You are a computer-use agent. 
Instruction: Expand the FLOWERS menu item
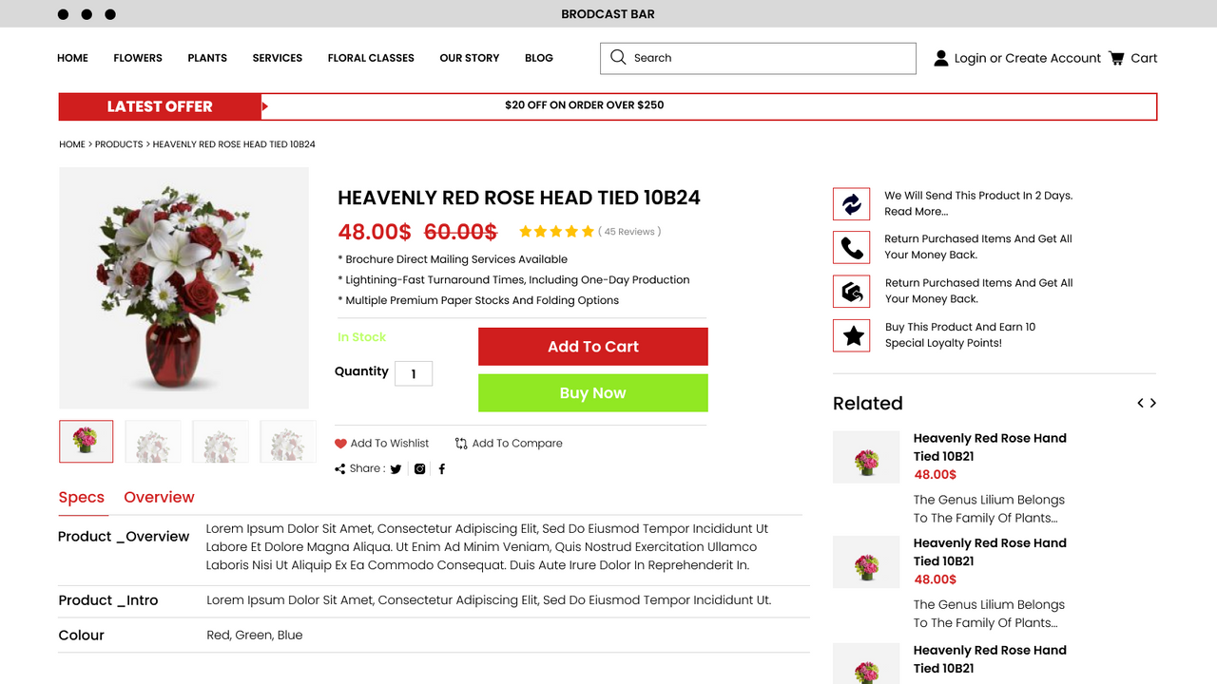tap(137, 58)
